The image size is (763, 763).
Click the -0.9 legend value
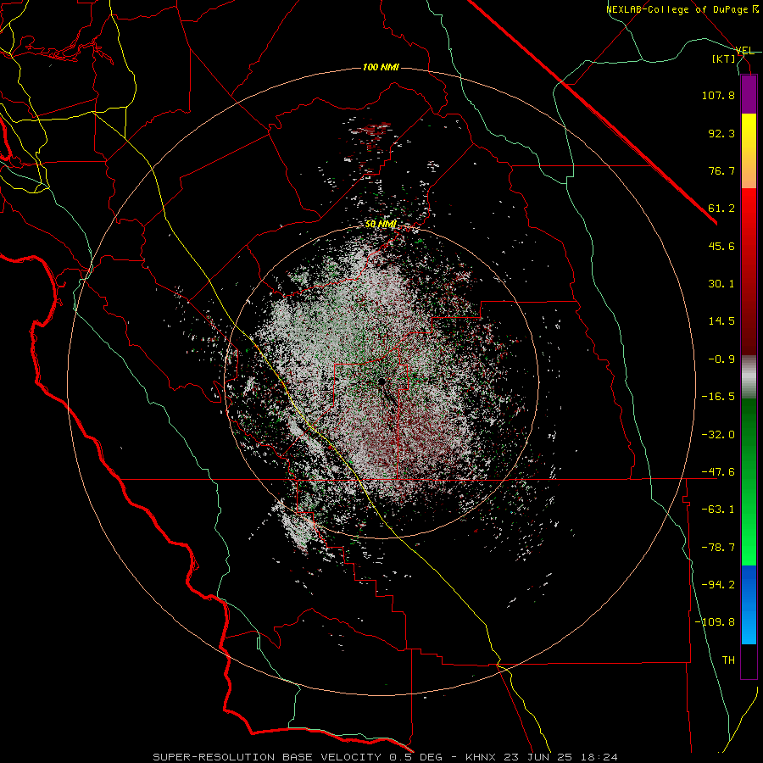coord(721,359)
